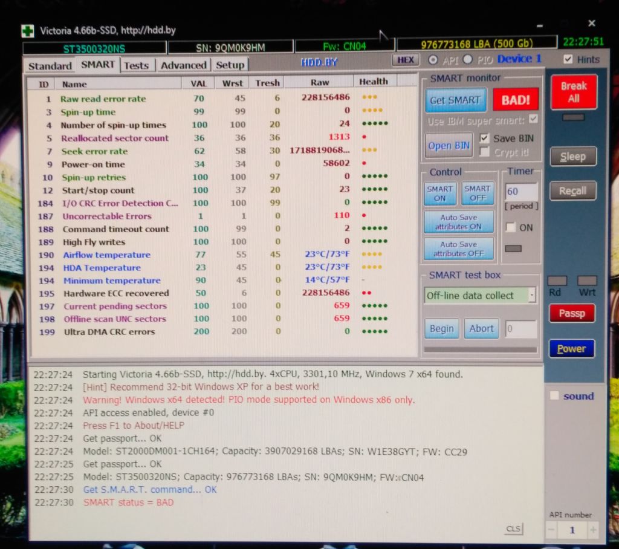Click the blue Power button

point(571,349)
